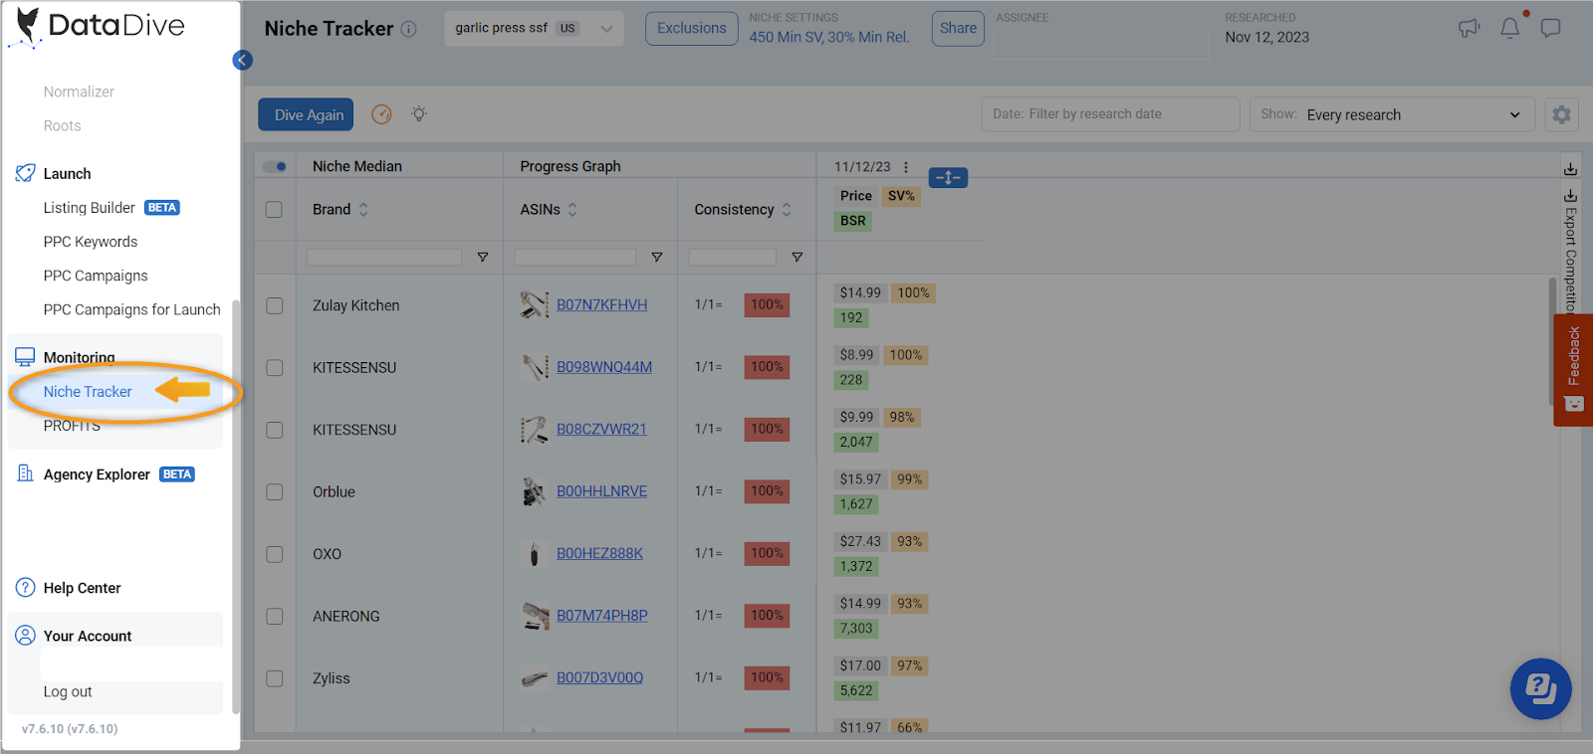This screenshot has width=1593, height=754.
Task: Open the chat message icon in the header
Action: 1550,28
